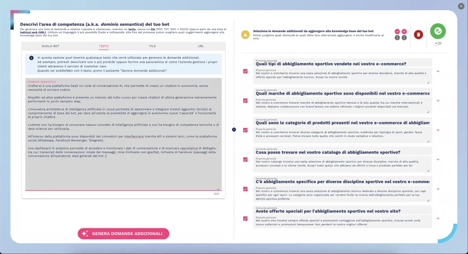Open the FILE tab
Image resolution: width=468 pixels, height=254 pixels.
click(x=153, y=46)
